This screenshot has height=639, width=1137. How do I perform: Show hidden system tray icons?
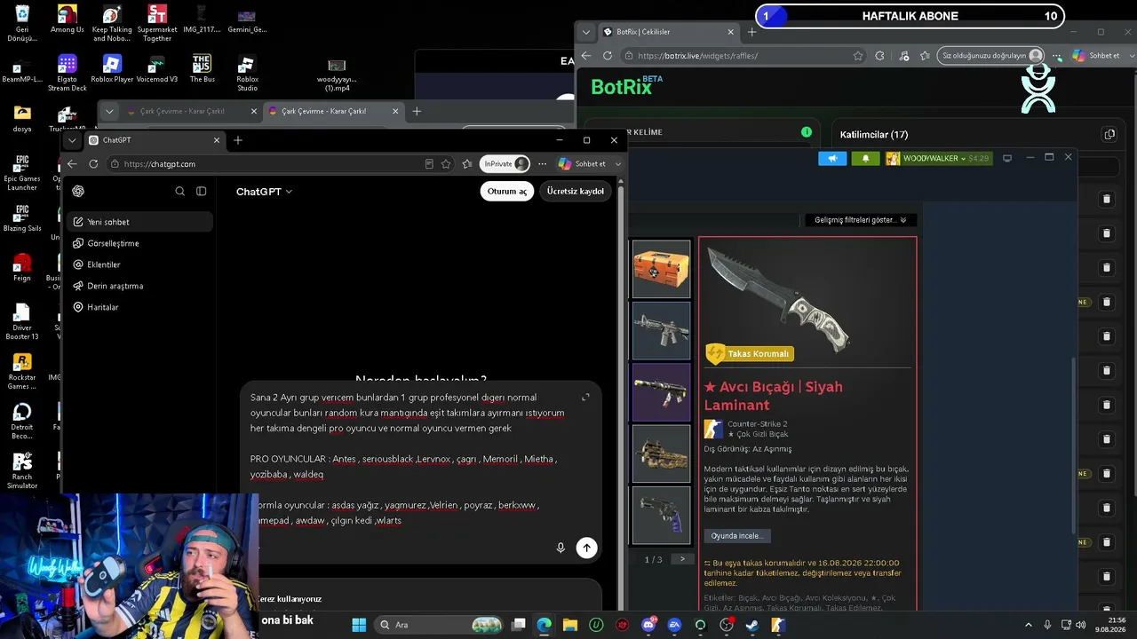[x=1029, y=625]
